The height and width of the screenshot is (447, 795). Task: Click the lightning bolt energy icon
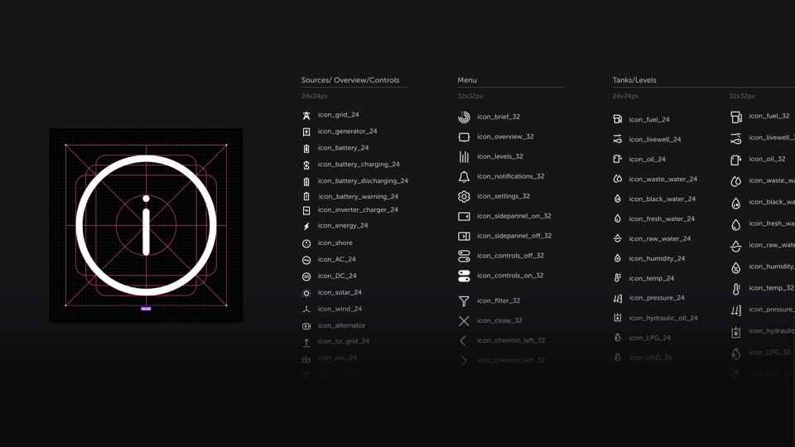pos(306,226)
